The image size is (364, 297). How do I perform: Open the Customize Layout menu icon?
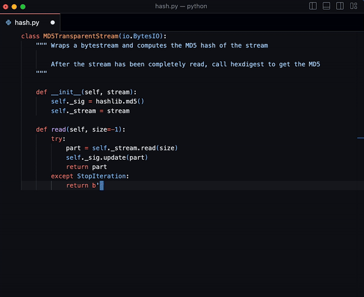(353, 6)
